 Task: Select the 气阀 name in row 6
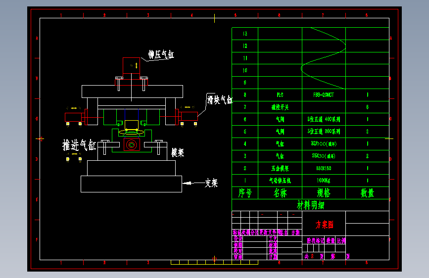coord(280,119)
